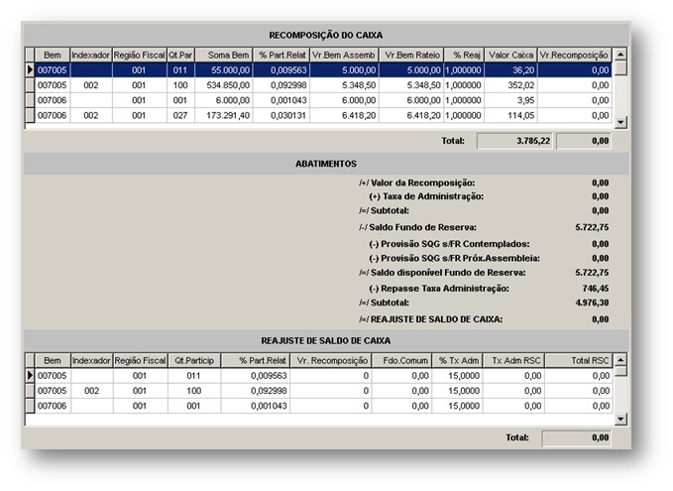Sort by Soma Bem column header
The height and width of the screenshot is (491, 673).
click(224, 55)
